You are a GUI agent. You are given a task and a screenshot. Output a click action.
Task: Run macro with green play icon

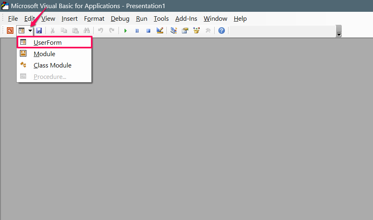pyautogui.click(x=125, y=30)
